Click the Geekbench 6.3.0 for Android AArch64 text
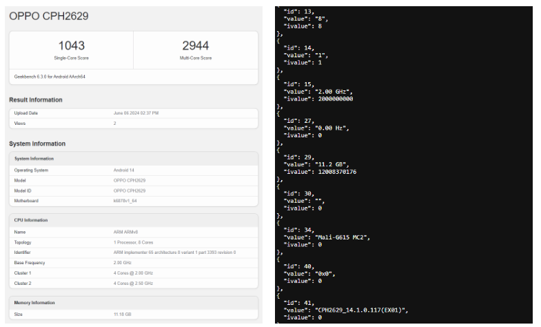The height and width of the screenshot is (327, 541). point(50,77)
